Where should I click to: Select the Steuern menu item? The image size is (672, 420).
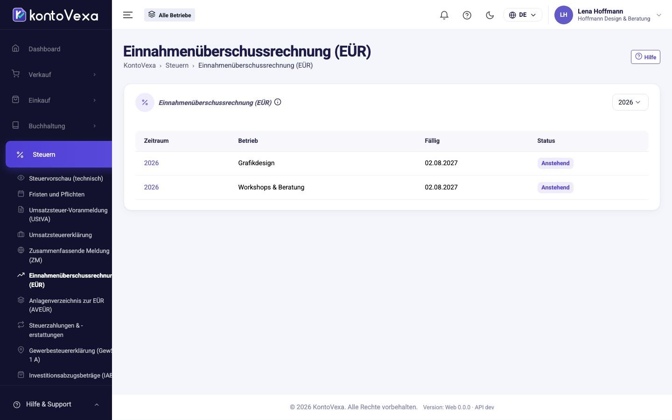[59, 154]
